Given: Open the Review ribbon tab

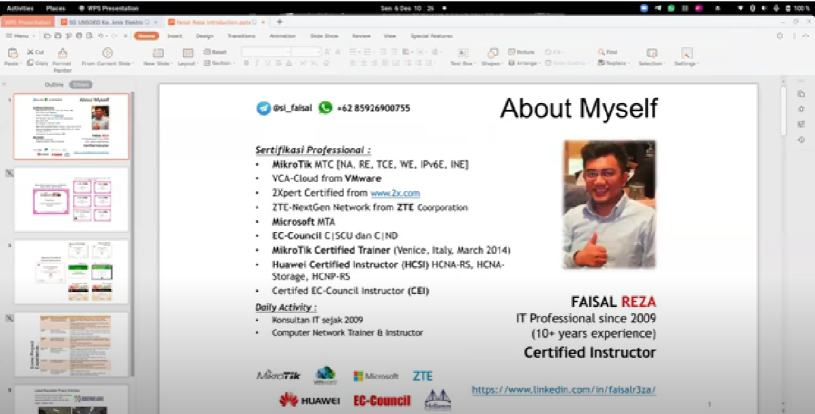Looking at the screenshot, I should [361, 36].
